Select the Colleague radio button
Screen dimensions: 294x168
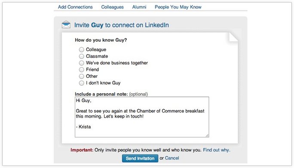(81, 49)
